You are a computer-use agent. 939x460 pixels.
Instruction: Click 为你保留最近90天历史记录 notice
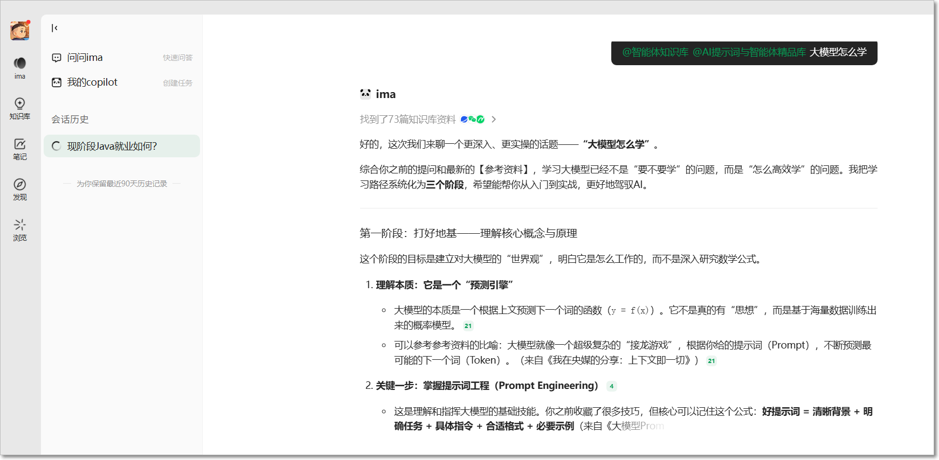(x=122, y=184)
